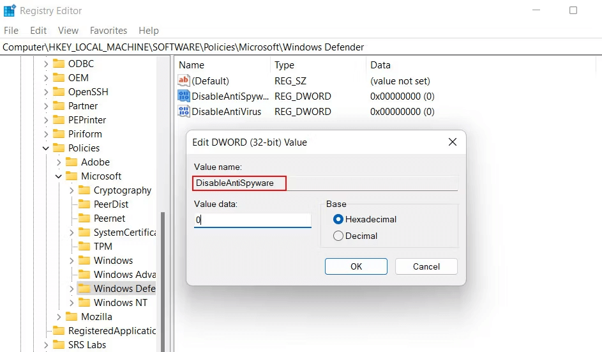This screenshot has height=352, width=602.
Task: Click the tree pane vertical scrollbar
Action: 163,280
